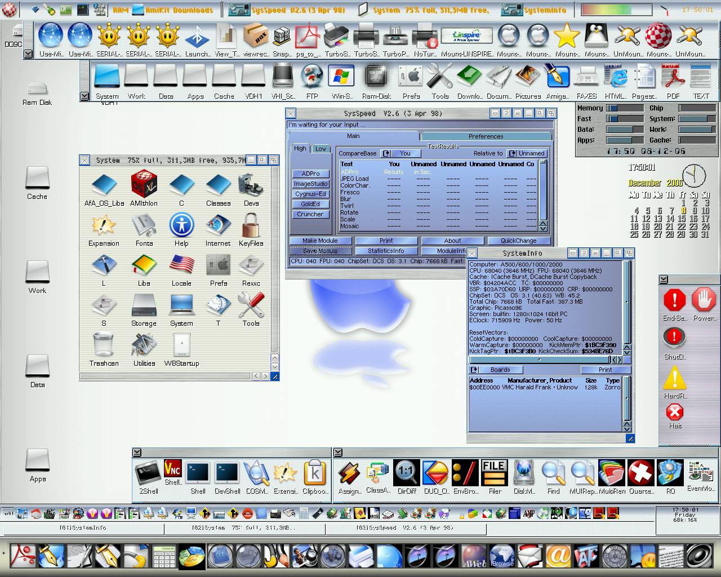
Task: Launch the Bluetooth Launch icon in top dock
Action: coord(197,36)
